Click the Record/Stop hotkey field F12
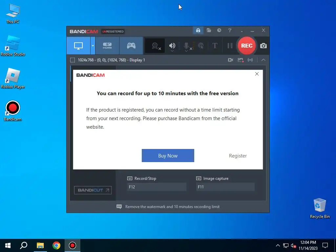Screen dimensions: 336x252 pyautogui.click(x=157, y=187)
